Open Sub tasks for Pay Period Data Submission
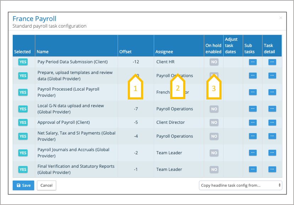The width and height of the screenshot is (294, 205). tap(252, 62)
